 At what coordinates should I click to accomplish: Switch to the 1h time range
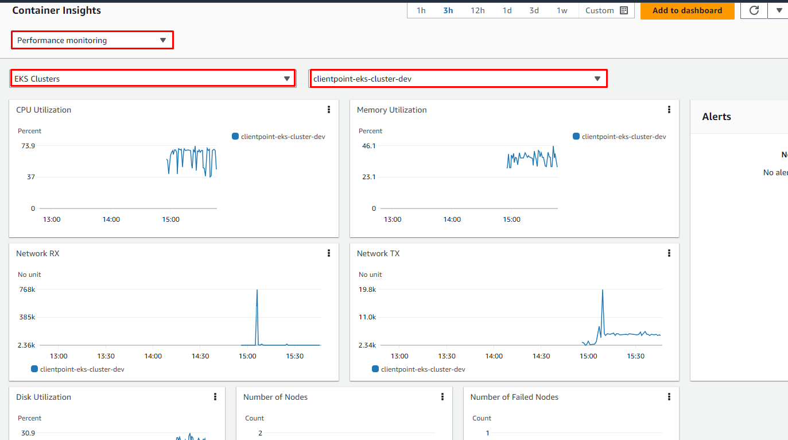[x=421, y=10]
